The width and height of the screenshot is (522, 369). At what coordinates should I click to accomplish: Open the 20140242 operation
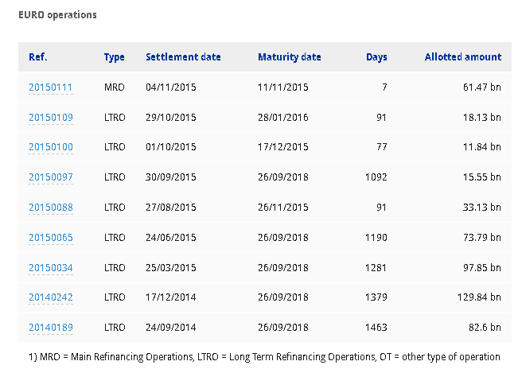pyautogui.click(x=50, y=297)
